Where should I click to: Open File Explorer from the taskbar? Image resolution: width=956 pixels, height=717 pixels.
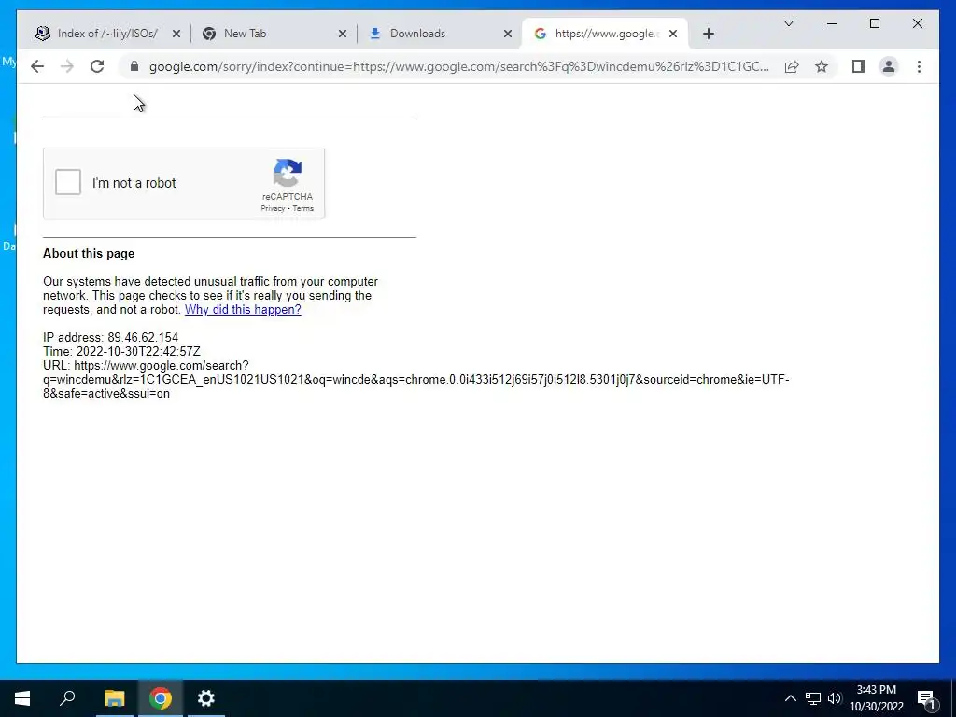(x=114, y=698)
